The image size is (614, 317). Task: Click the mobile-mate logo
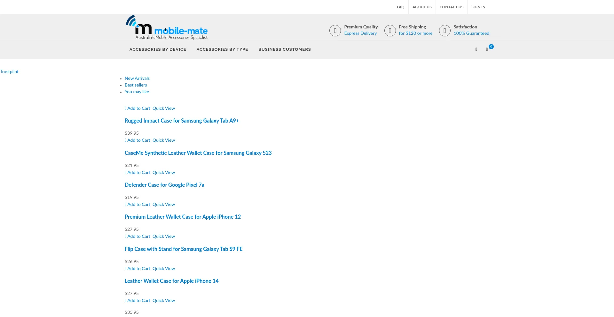pyautogui.click(x=167, y=27)
